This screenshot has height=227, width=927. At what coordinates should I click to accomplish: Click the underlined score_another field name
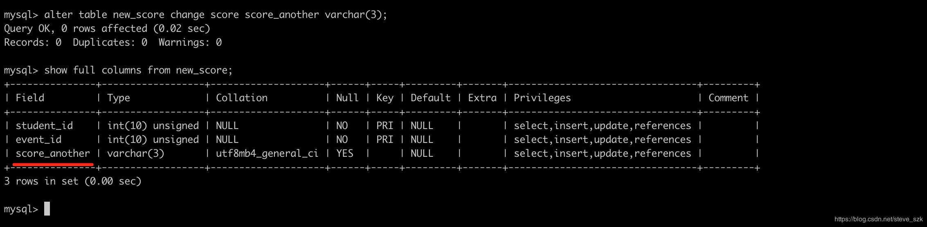[x=53, y=154]
